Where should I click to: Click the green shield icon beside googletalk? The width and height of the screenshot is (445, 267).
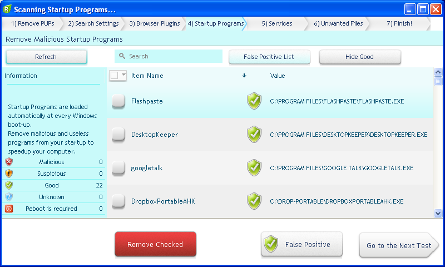(254, 167)
